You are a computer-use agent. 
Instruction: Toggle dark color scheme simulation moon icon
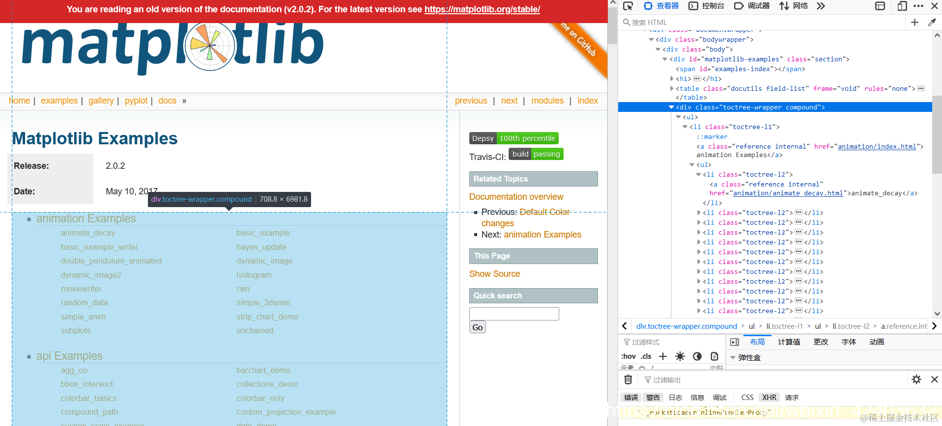tap(697, 356)
